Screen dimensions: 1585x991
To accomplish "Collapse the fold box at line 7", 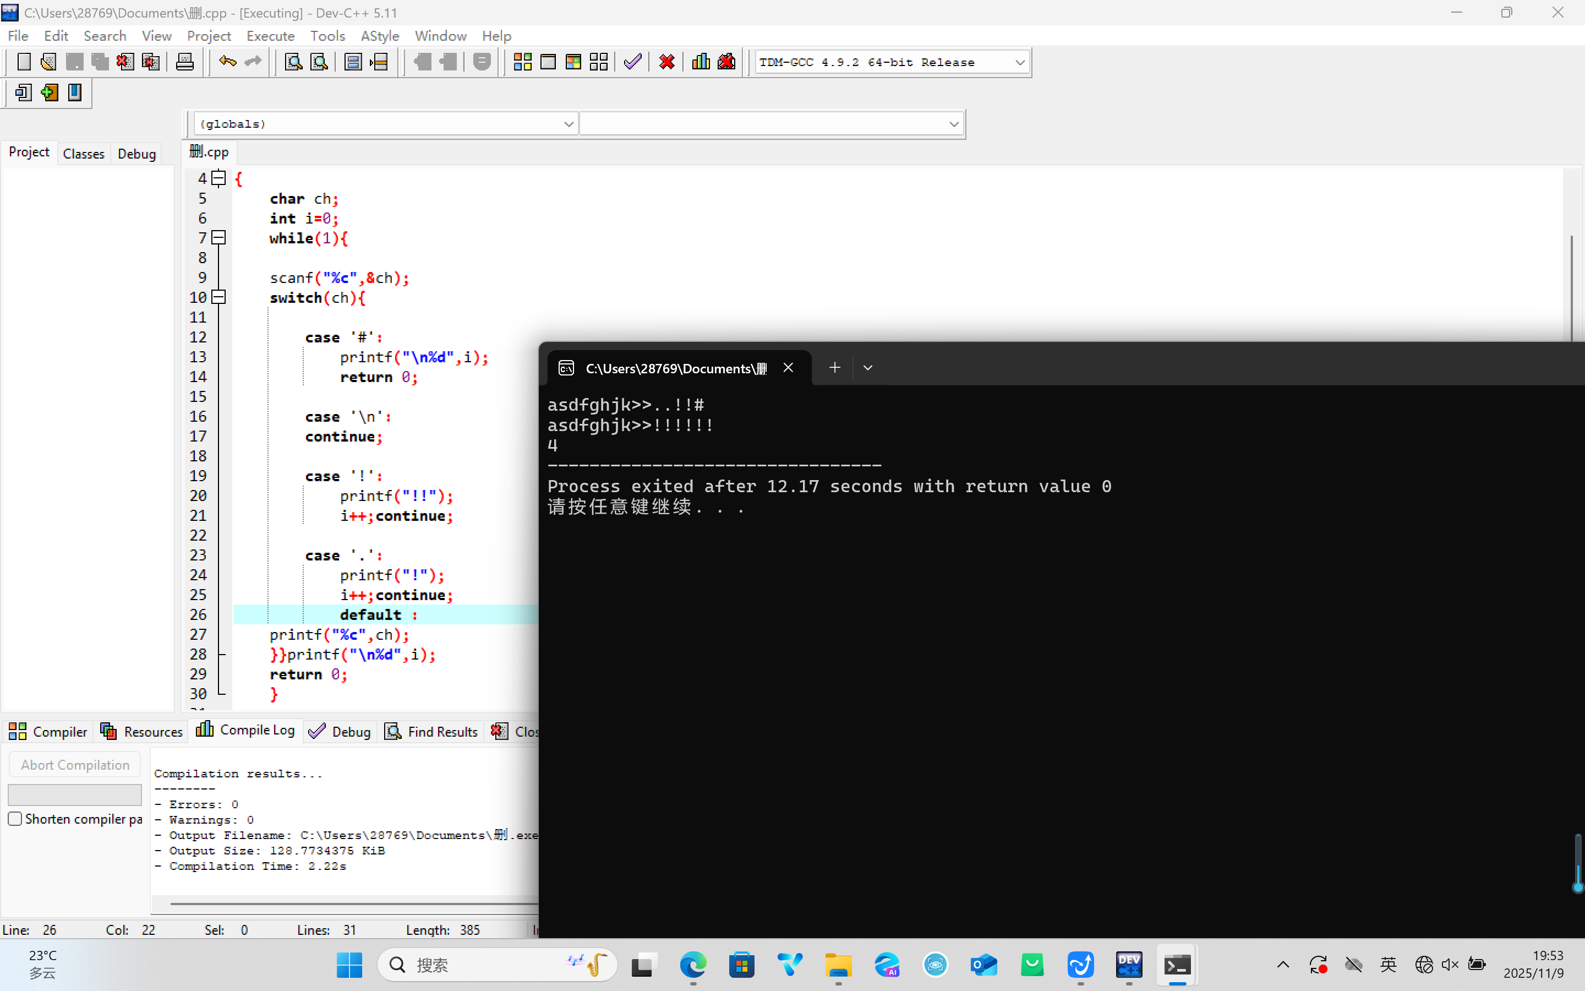I will (220, 237).
